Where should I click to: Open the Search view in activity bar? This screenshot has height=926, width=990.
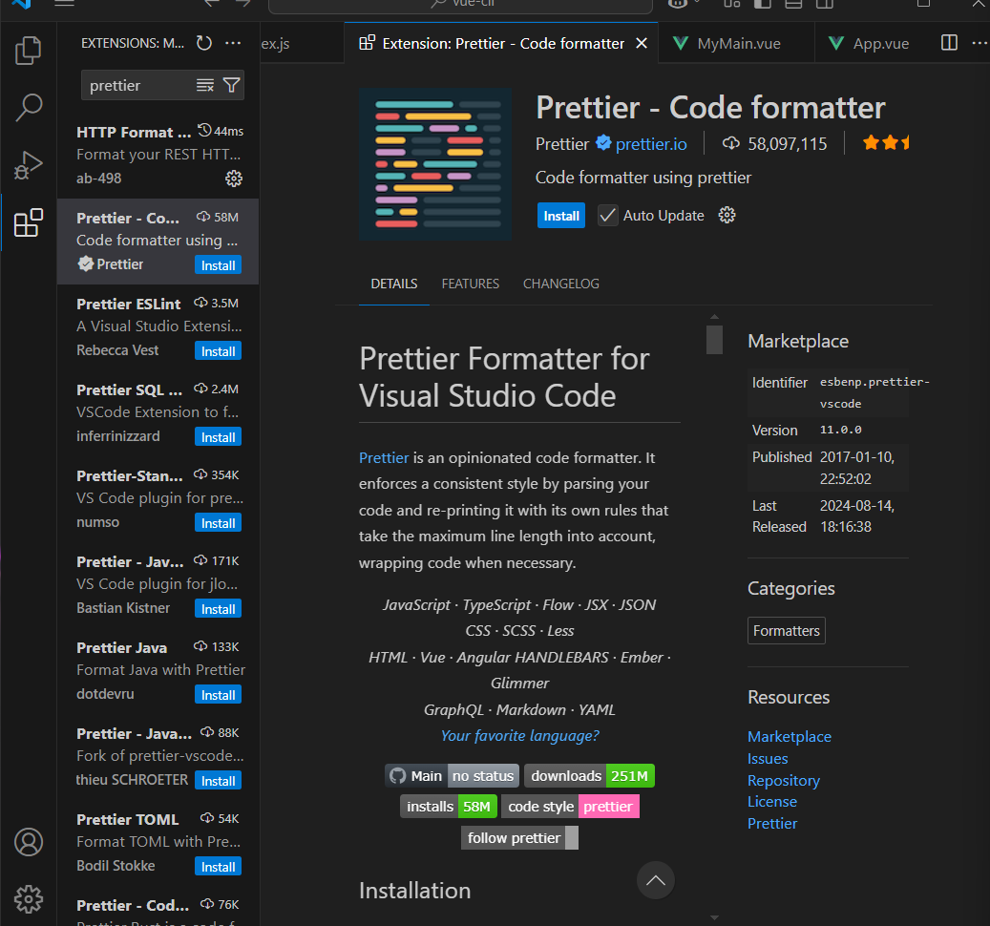click(x=29, y=107)
